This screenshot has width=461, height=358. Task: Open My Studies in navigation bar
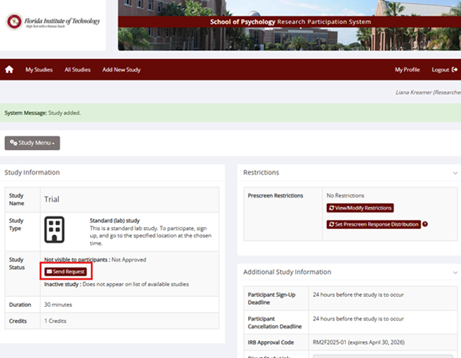[39, 70]
